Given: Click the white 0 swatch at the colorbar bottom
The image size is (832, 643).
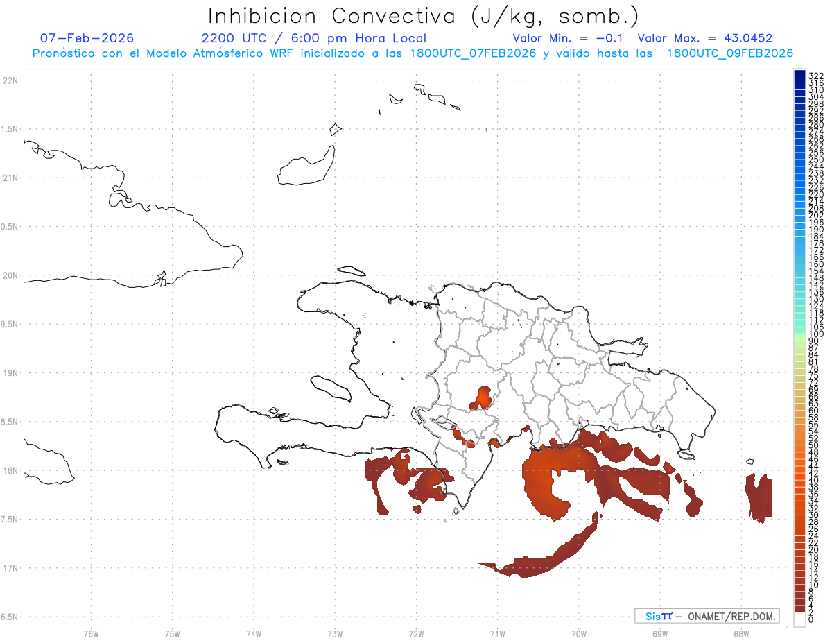Looking at the screenshot, I should pyautogui.click(x=799, y=621).
